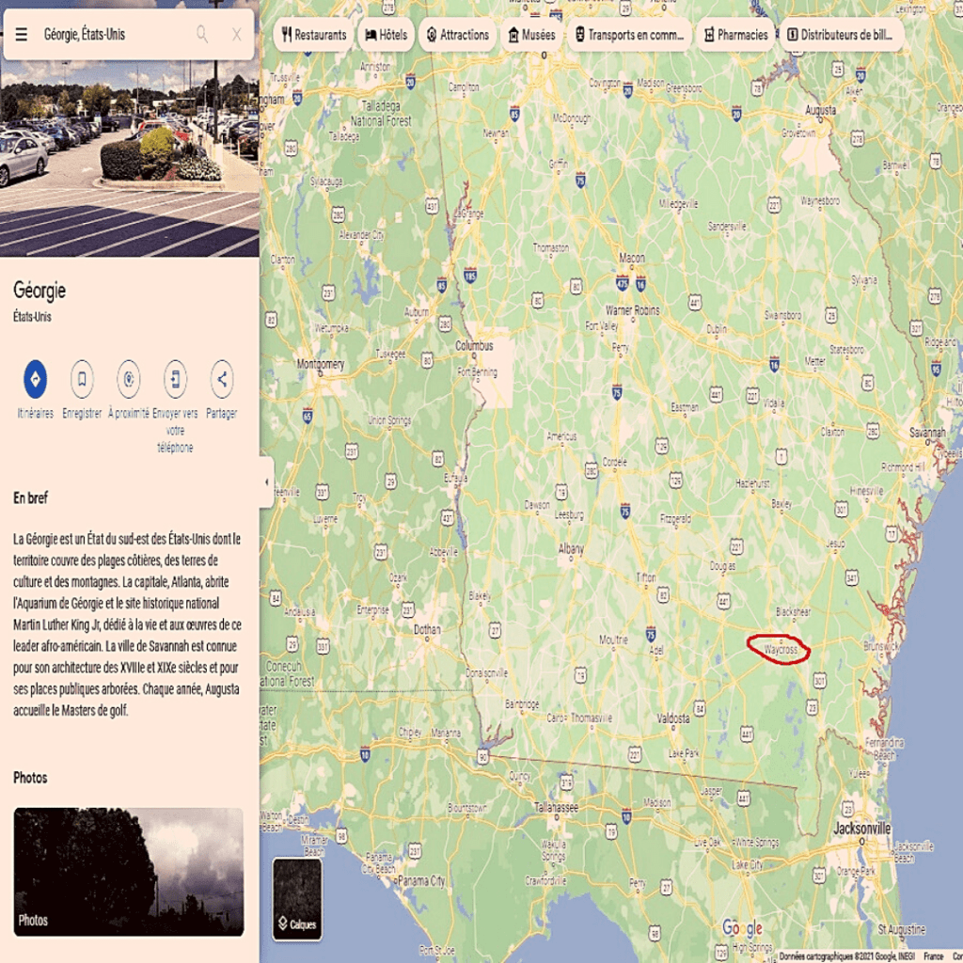This screenshot has height=963, width=963.
Task: Select the Pharmacies filter chip
Action: click(735, 35)
